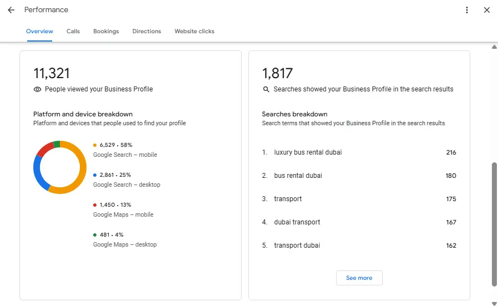This screenshot has width=498, height=307.
Task: Click the yellow Google Search mobile dot
Action: pyautogui.click(x=95, y=145)
